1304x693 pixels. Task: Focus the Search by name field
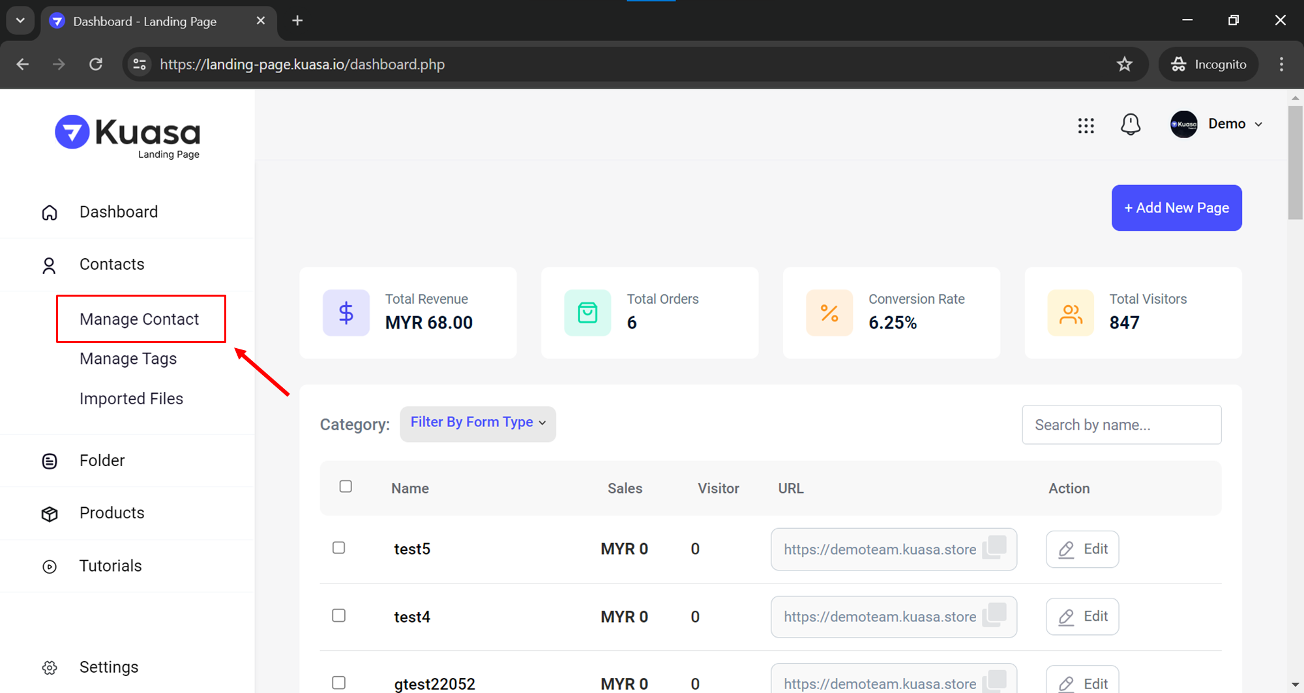(1121, 425)
